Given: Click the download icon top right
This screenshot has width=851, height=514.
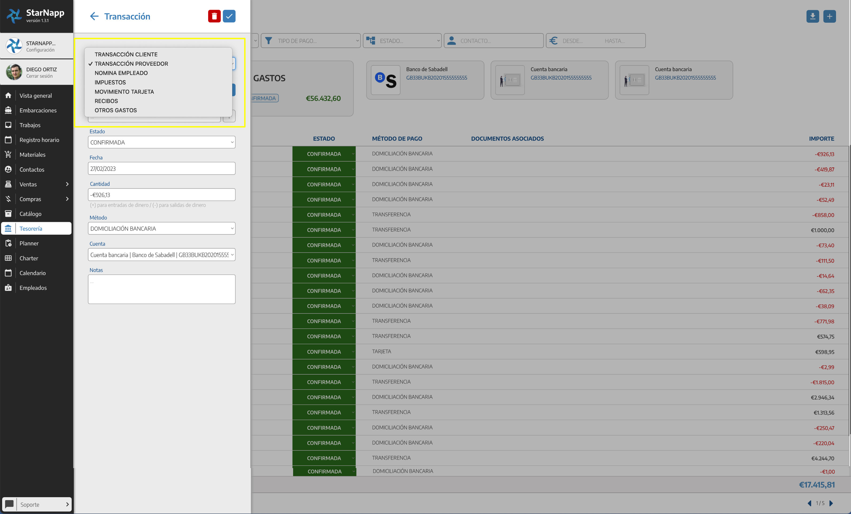Looking at the screenshot, I should pos(812,16).
